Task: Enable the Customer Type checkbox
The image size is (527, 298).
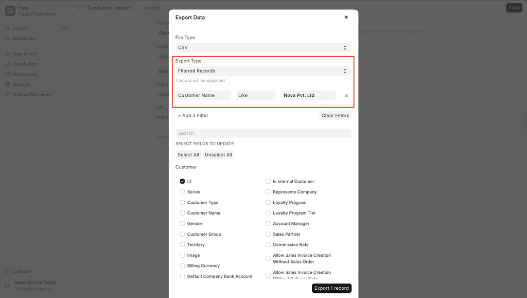Action: [x=182, y=202]
